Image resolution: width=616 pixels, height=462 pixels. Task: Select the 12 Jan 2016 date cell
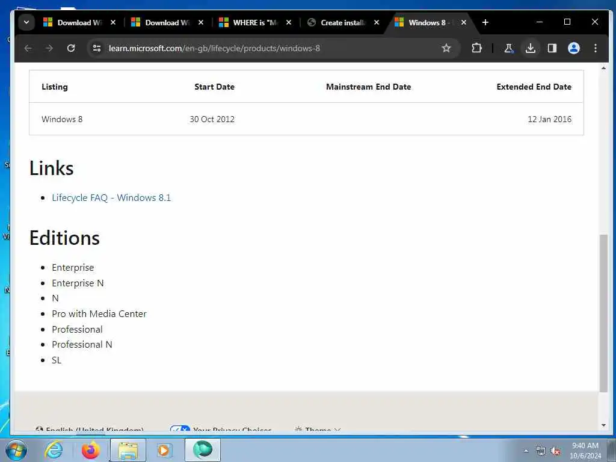[x=549, y=119]
